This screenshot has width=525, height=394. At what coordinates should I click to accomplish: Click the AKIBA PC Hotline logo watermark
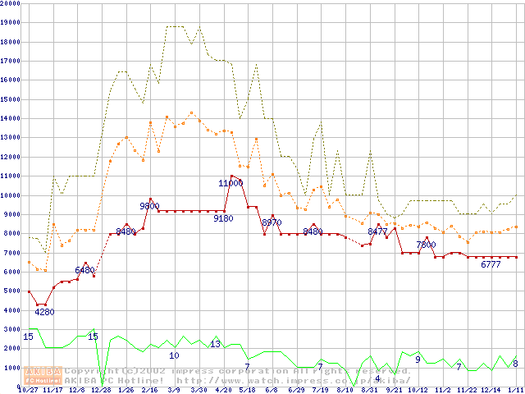point(43,376)
